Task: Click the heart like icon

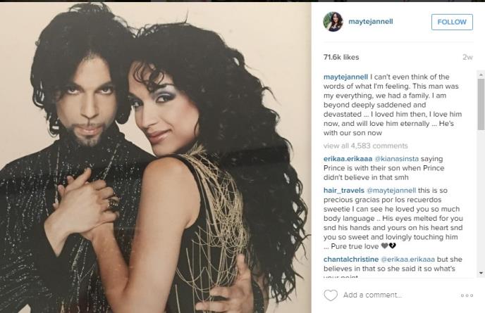Action: pyautogui.click(x=331, y=295)
